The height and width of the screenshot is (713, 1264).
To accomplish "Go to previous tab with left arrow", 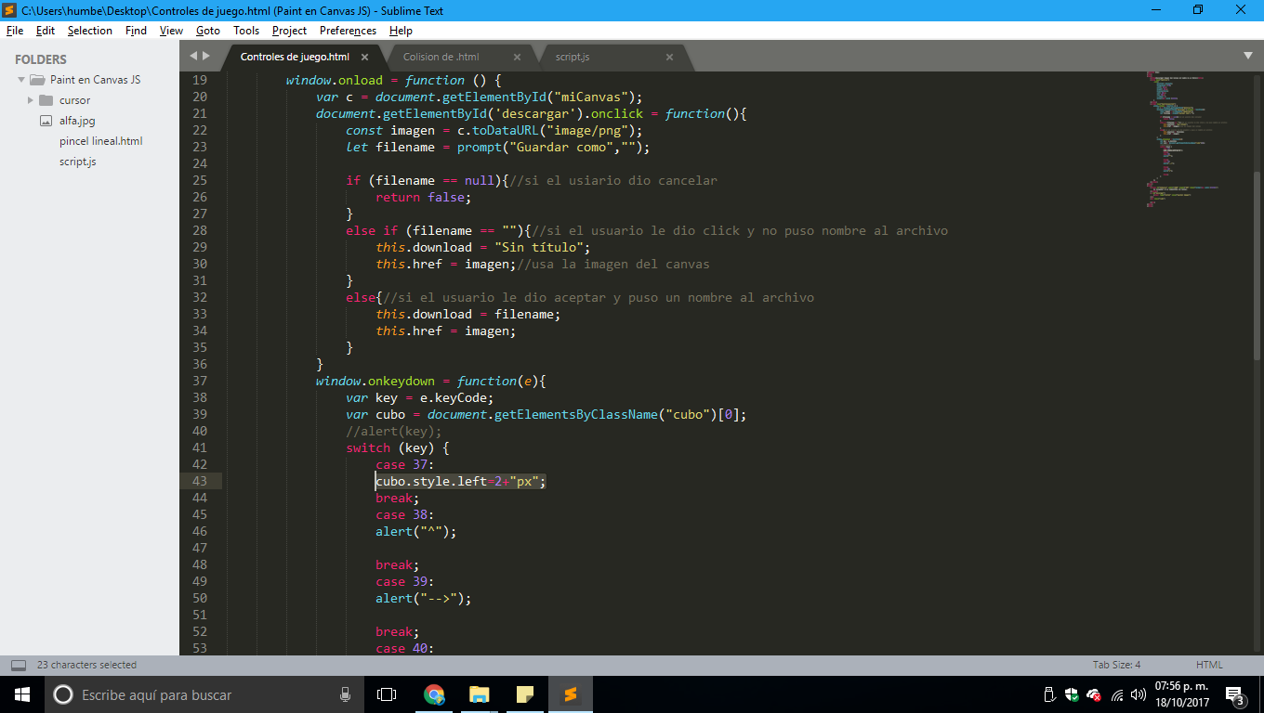I will pos(193,56).
